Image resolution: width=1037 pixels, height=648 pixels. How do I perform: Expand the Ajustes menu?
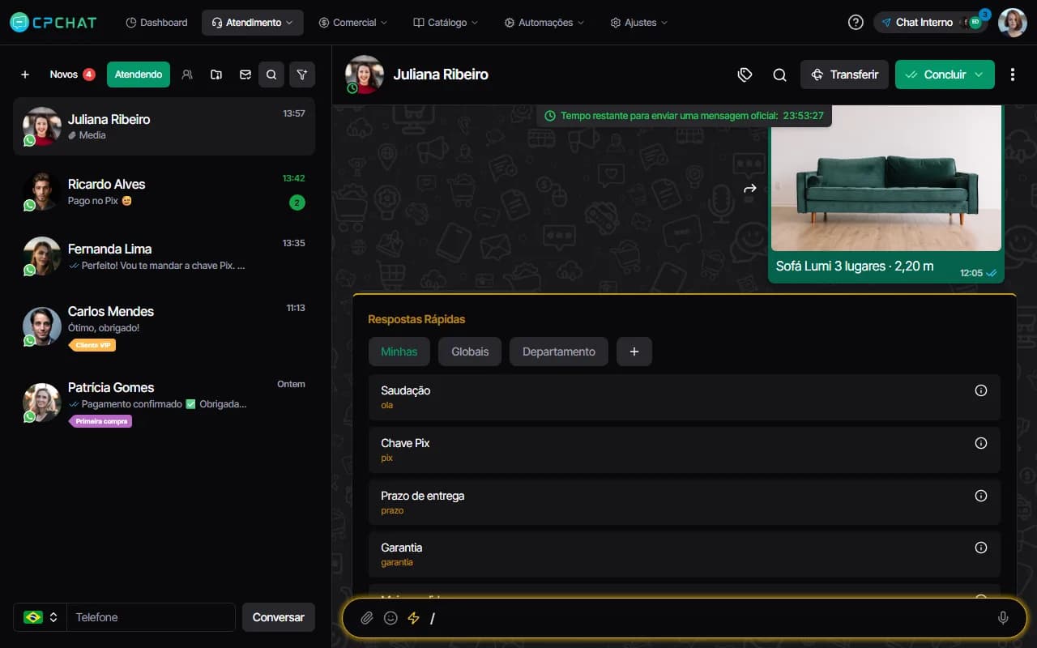pos(639,23)
